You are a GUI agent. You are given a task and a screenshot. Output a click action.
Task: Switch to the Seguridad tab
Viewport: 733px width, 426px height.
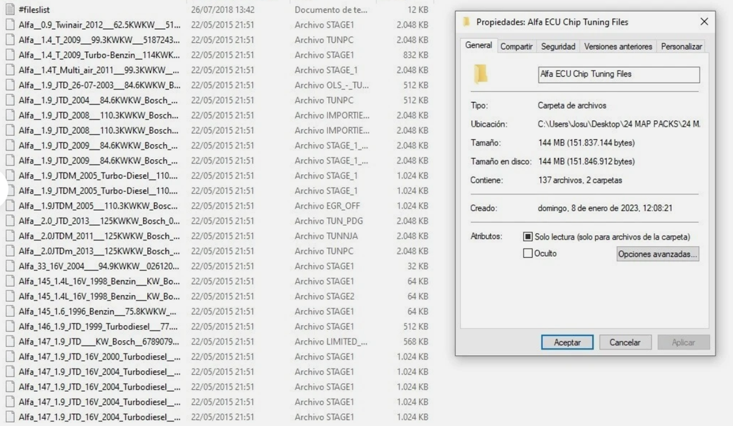point(557,46)
